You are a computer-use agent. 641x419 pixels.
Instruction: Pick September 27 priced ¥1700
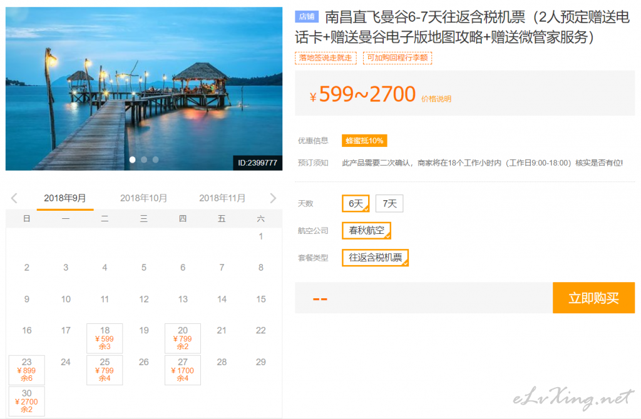coord(183,370)
